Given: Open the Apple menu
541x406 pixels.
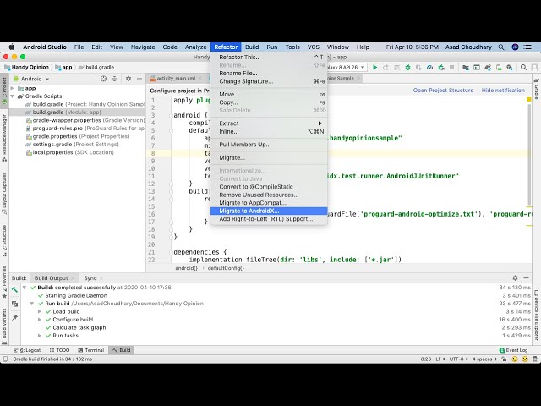Looking at the screenshot, I should (x=11, y=47).
